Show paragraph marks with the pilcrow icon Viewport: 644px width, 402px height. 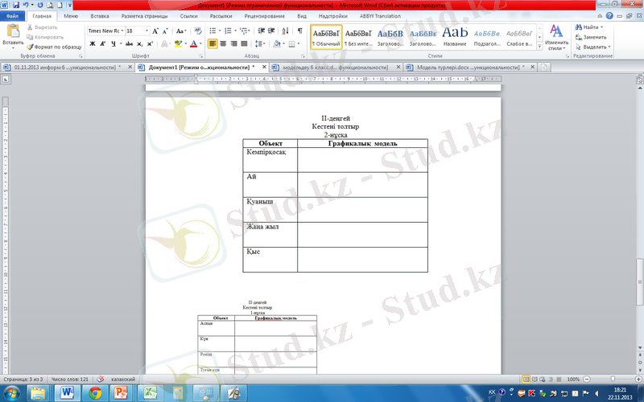[x=300, y=31]
